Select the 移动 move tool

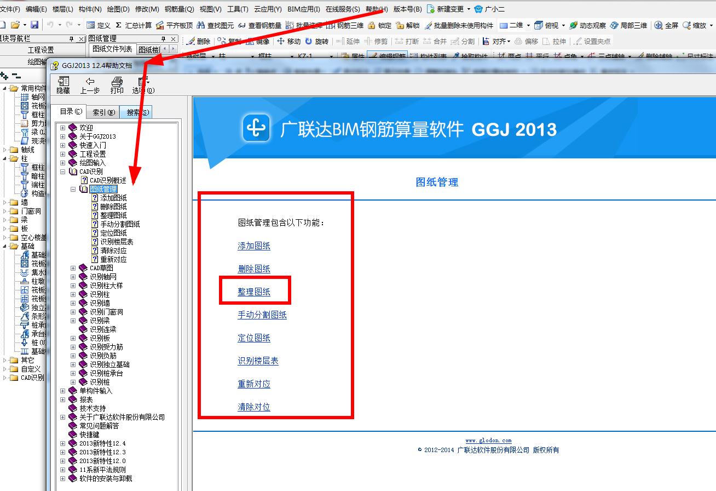pos(288,41)
